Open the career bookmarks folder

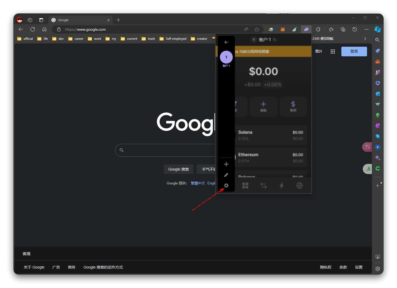(x=76, y=39)
